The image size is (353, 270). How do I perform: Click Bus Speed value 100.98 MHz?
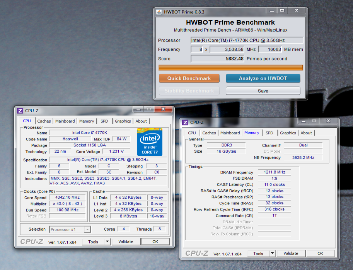[x=67, y=210]
